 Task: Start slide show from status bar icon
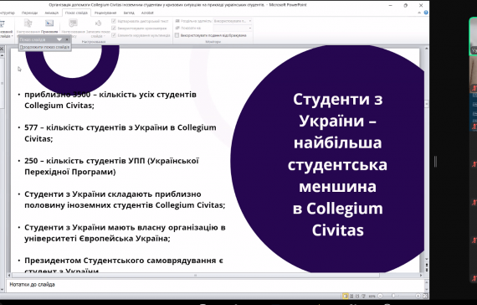click(x=363, y=296)
